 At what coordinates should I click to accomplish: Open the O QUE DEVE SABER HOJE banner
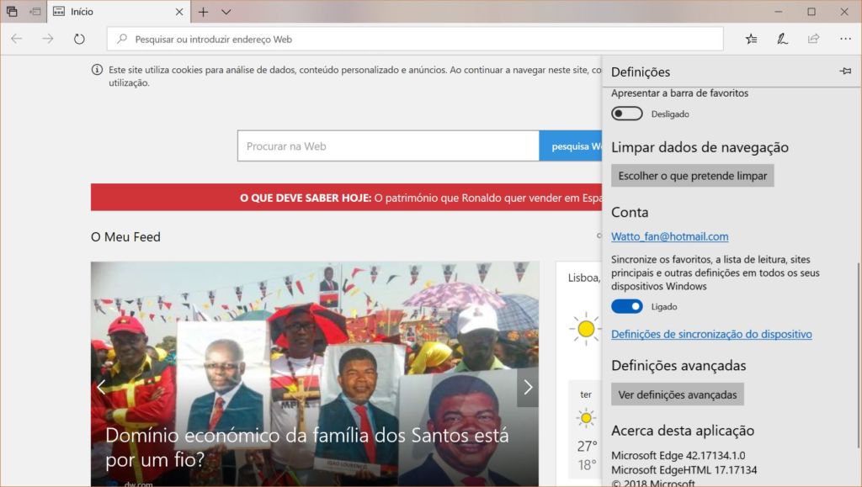point(346,198)
